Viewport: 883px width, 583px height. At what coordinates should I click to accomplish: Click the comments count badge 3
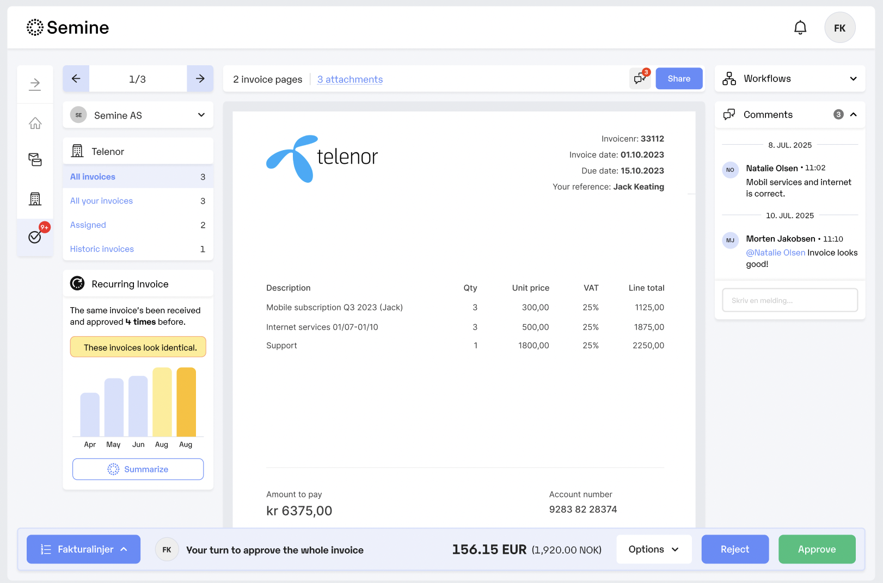pyautogui.click(x=838, y=115)
